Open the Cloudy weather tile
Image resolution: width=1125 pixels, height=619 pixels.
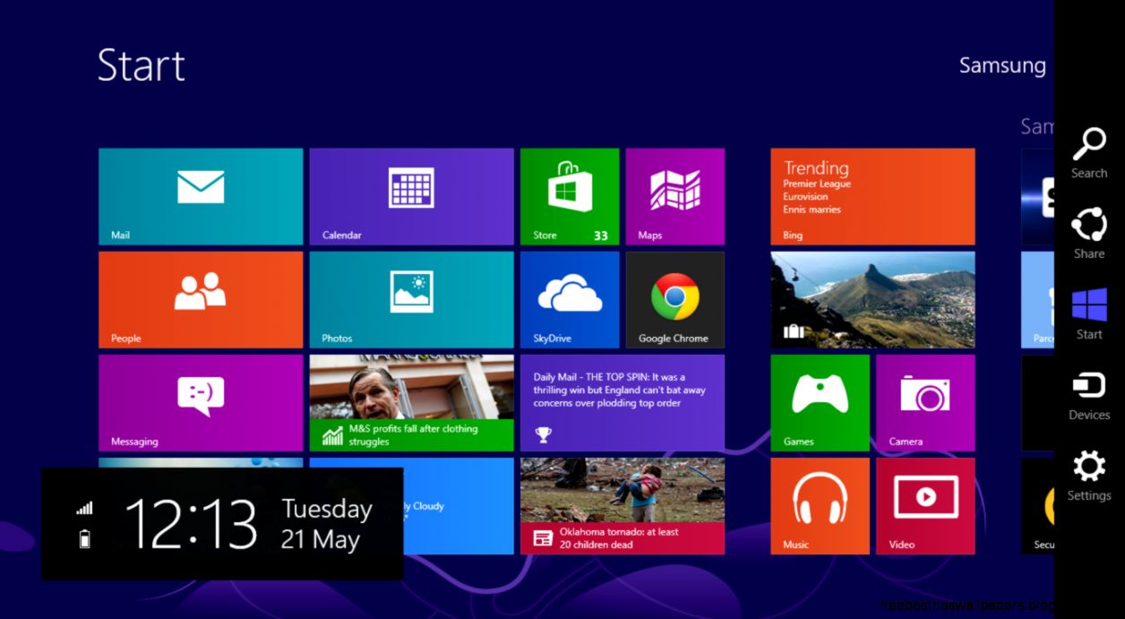pos(458,506)
